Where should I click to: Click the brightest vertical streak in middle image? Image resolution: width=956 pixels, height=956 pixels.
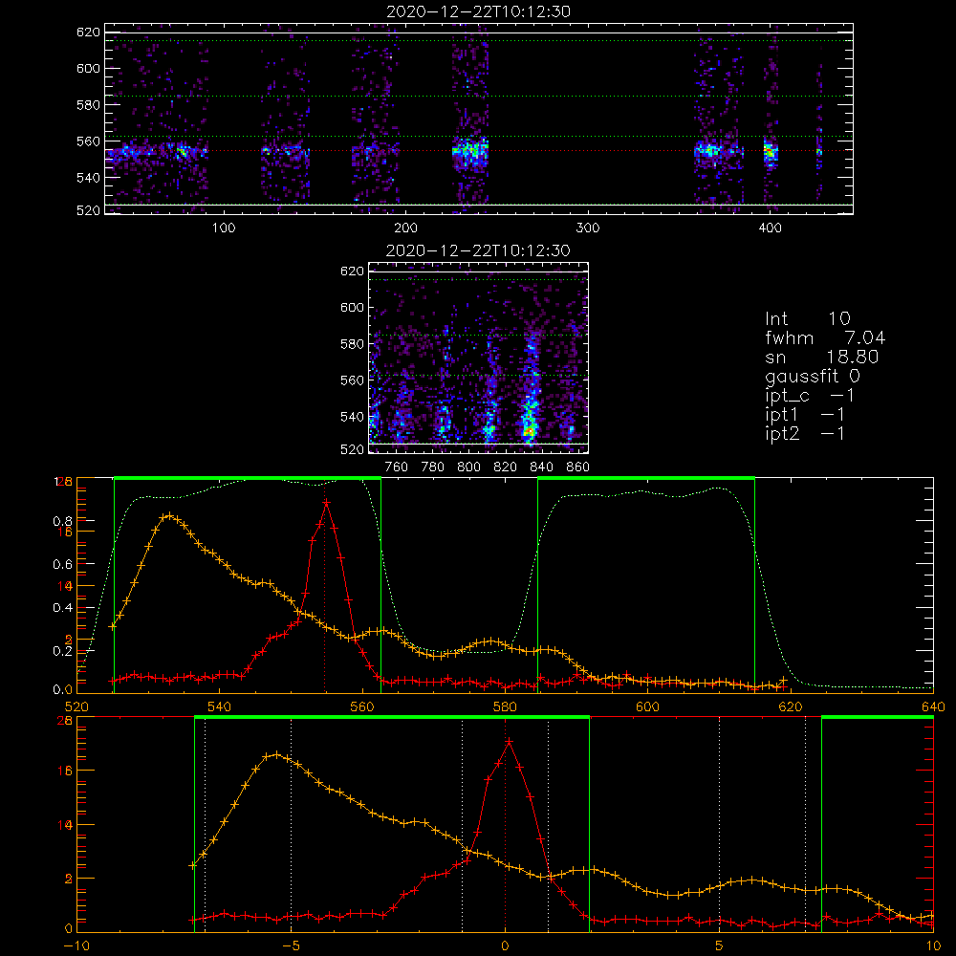(x=530, y=390)
